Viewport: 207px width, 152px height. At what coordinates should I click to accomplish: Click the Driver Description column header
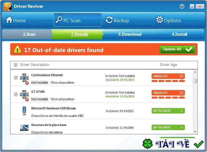[35, 65]
